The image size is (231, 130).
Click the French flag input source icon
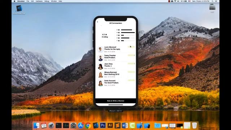189,1
